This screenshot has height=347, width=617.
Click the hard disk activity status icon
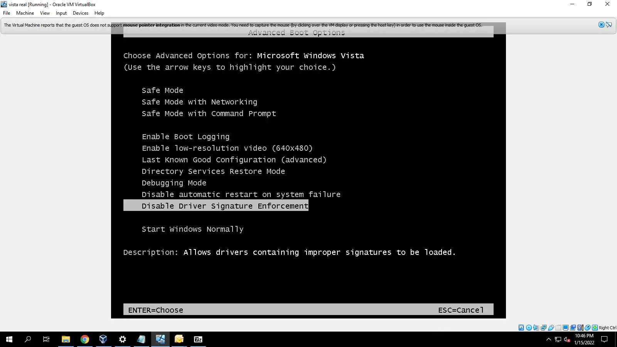tap(521, 328)
